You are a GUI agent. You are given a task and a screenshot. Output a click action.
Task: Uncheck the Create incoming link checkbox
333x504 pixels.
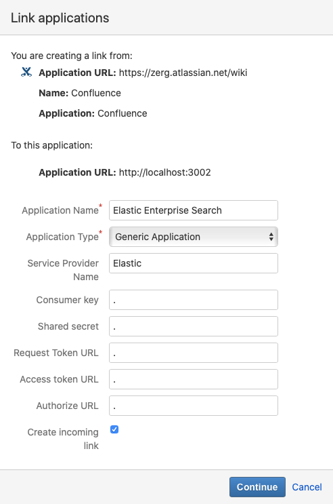[114, 429]
